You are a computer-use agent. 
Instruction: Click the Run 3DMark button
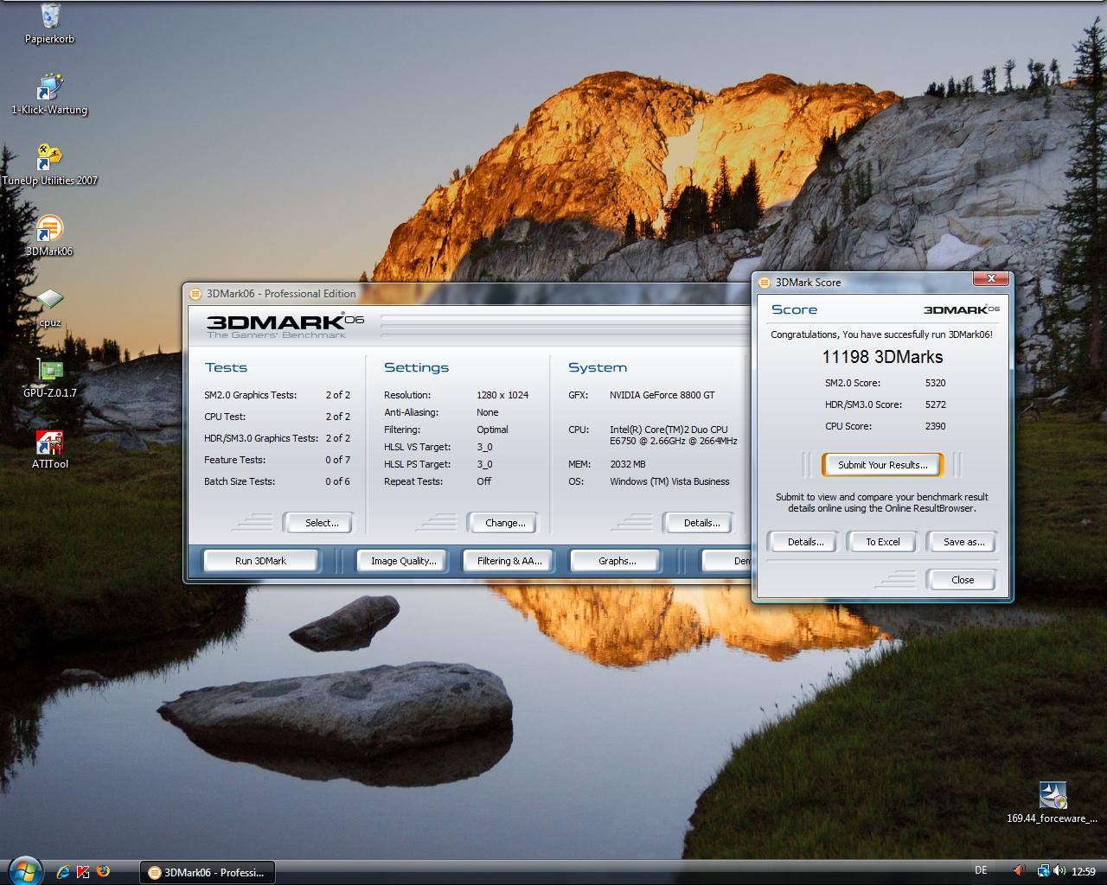260,561
